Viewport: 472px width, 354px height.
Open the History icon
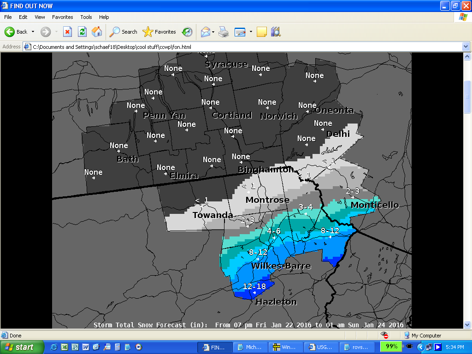tap(187, 32)
